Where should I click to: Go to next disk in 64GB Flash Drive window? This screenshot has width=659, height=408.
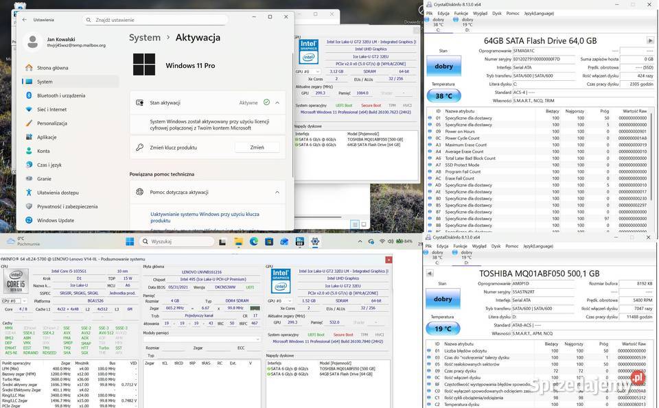tap(650, 40)
